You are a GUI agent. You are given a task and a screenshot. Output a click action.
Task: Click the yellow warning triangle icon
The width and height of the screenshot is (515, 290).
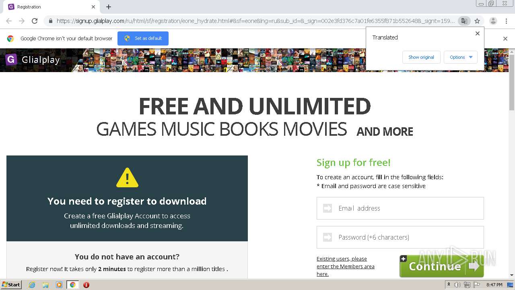pos(127,178)
